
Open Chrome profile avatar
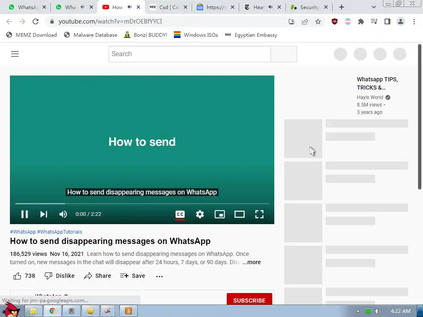(401, 21)
